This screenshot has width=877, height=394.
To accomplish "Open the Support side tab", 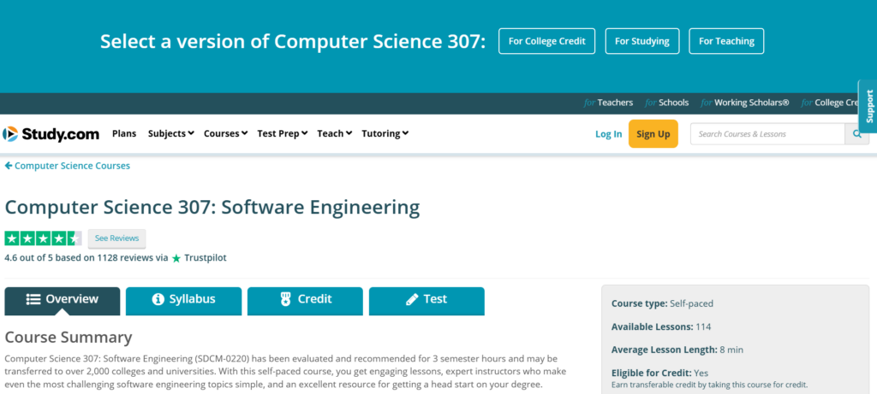I will pos(868,106).
